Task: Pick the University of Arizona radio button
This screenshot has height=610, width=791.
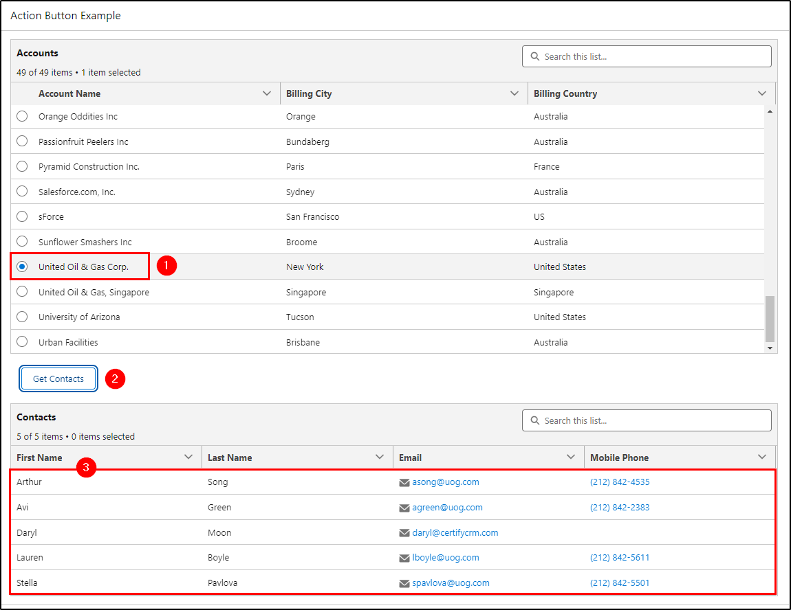Action: 22,317
